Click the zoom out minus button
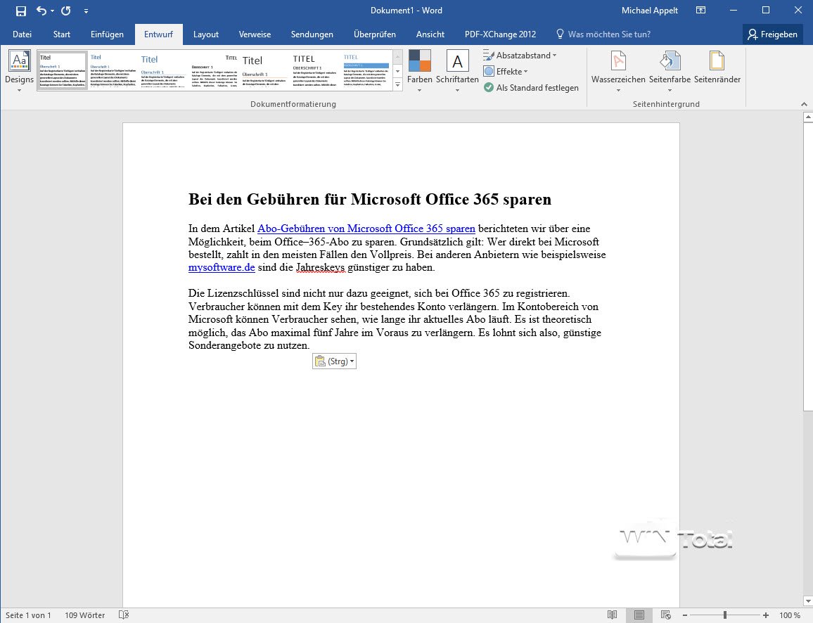The width and height of the screenshot is (813, 623). [684, 615]
